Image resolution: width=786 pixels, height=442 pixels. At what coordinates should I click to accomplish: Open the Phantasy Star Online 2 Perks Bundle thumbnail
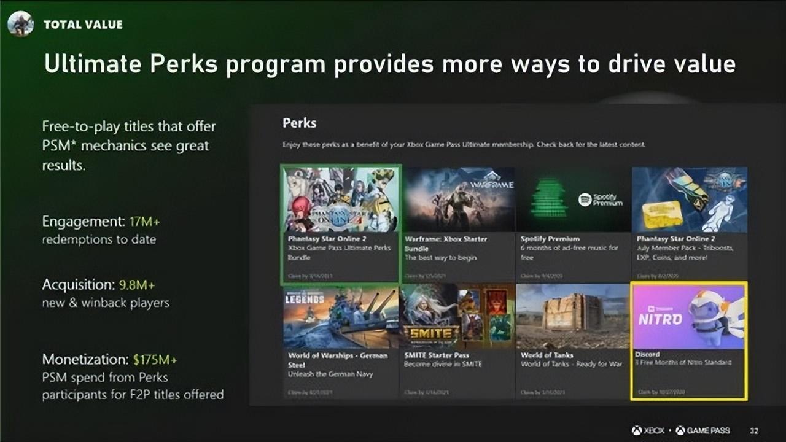341,198
